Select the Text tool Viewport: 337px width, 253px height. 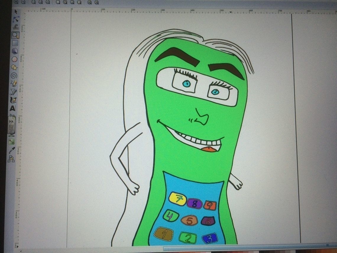pos(13,108)
